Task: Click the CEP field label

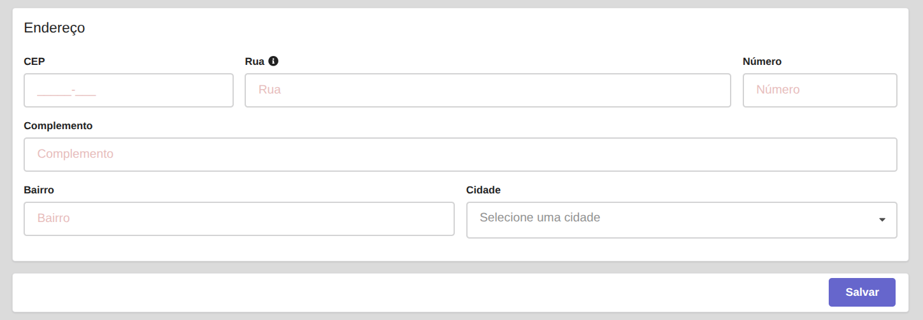Action: (34, 62)
